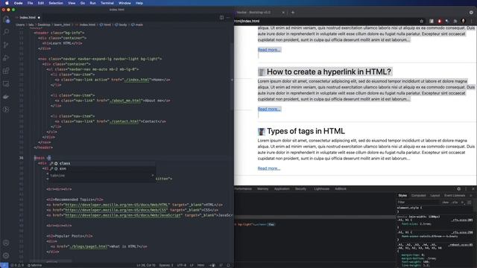Click the red extension icon in Chrome toolbar
The image size is (477, 268).
[439, 21]
